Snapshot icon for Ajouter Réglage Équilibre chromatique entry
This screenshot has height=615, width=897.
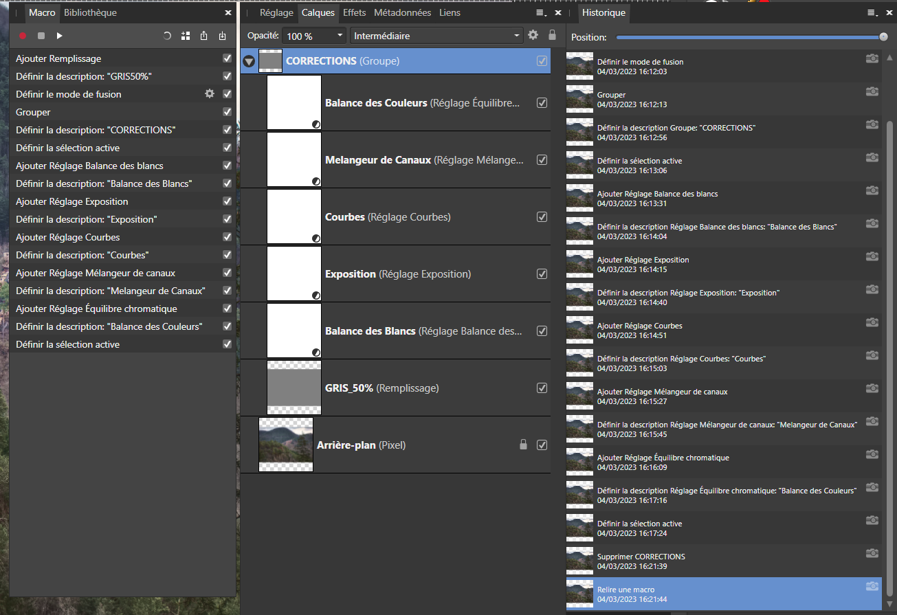[872, 454]
